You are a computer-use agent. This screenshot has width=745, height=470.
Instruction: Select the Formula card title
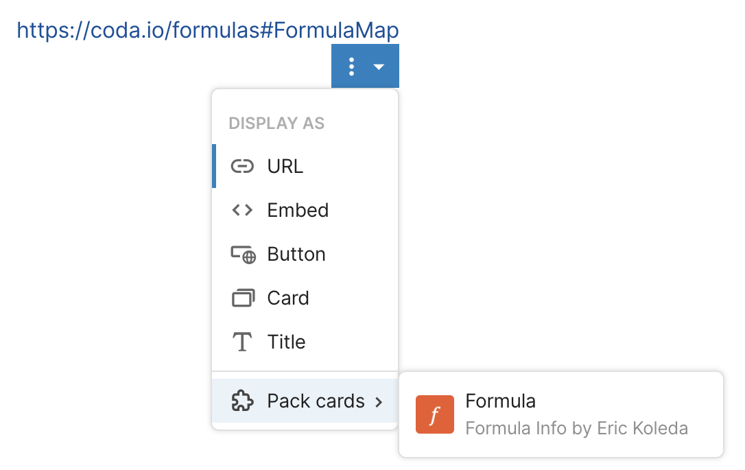[500, 401]
